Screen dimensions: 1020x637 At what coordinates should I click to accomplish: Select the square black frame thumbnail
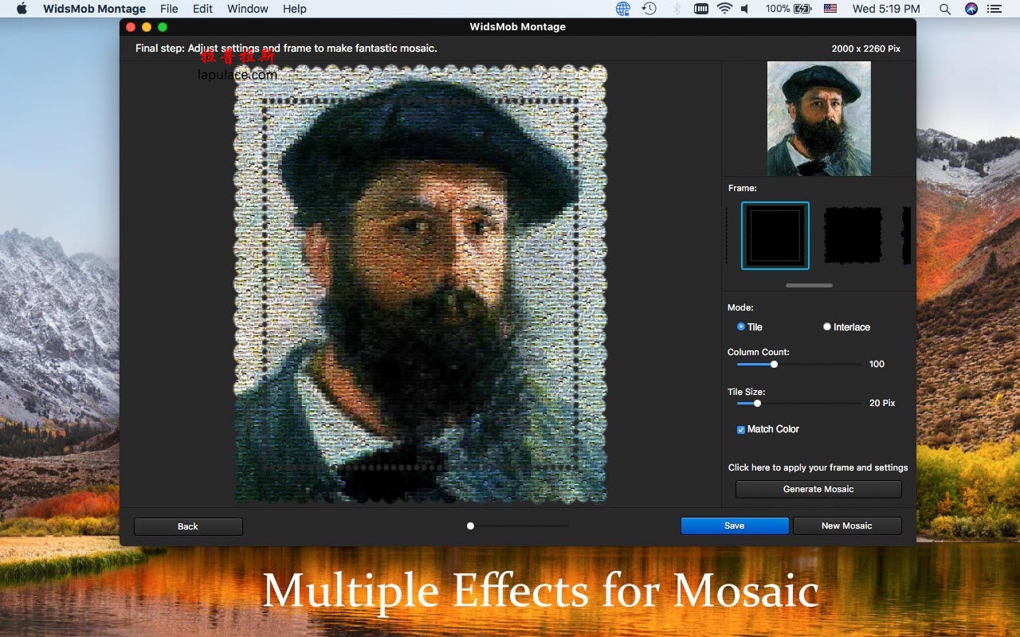tap(775, 236)
